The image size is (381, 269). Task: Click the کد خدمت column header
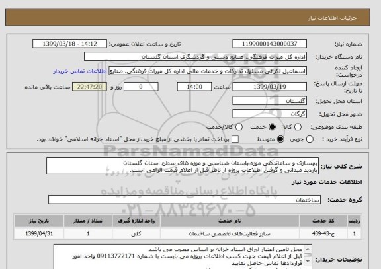tap(323, 221)
